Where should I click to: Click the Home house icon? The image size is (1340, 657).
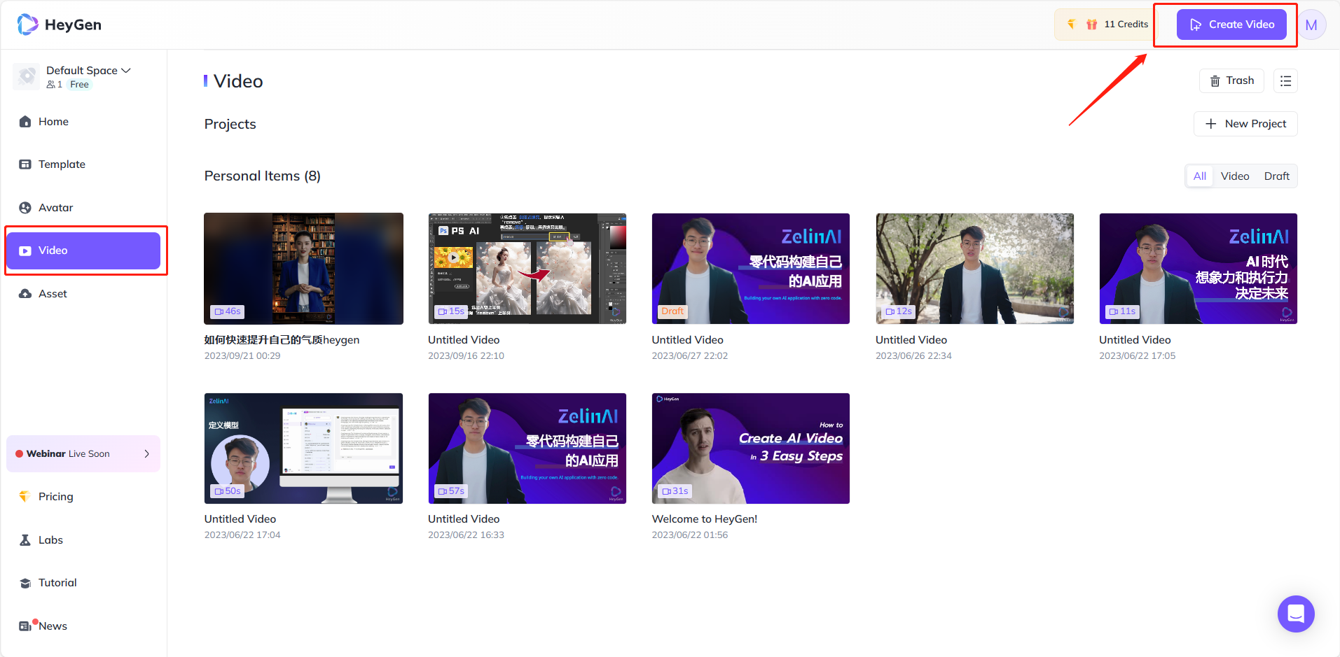(25, 122)
